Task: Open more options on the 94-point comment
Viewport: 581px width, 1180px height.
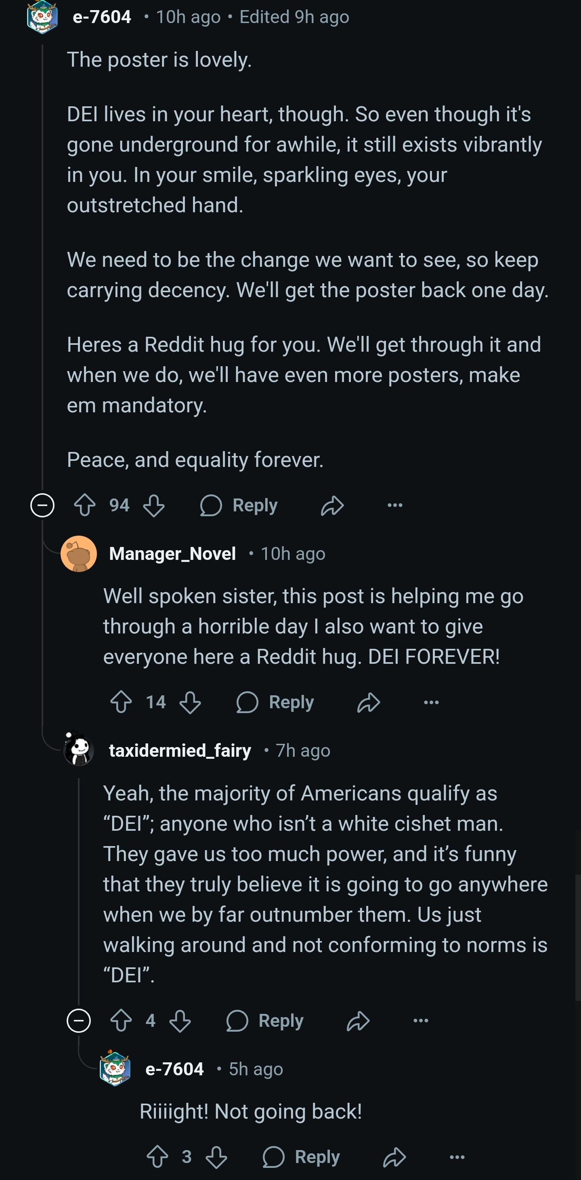Action: click(395, 505)
